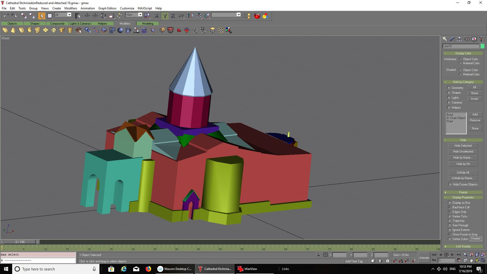
Task: Switch to the Lights & Cameras tab
Action: pyautogui.click(x=80, y=24)
